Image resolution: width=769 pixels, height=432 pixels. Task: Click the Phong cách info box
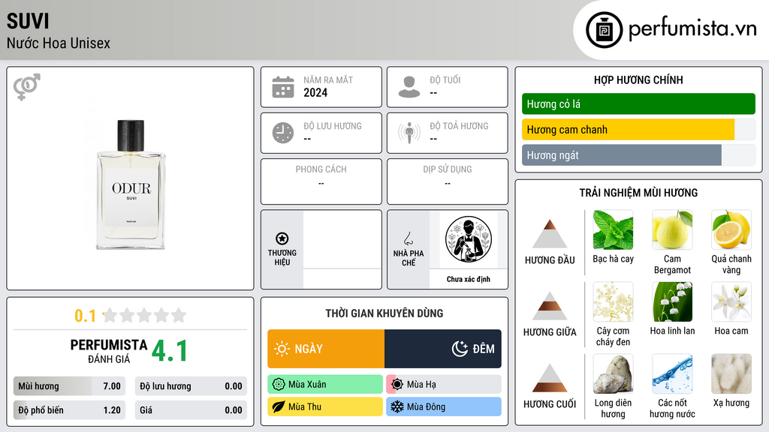click(x=321, y=181)
